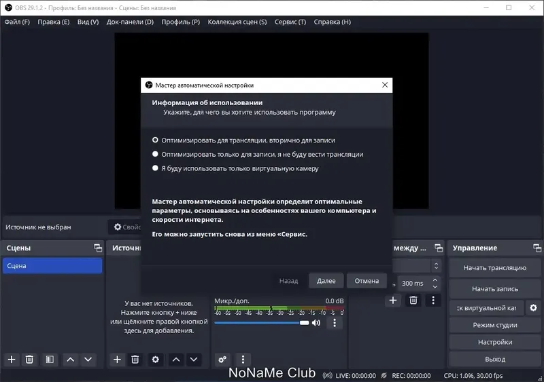Move scene up arrow in Scenes panel

(71, 360)
